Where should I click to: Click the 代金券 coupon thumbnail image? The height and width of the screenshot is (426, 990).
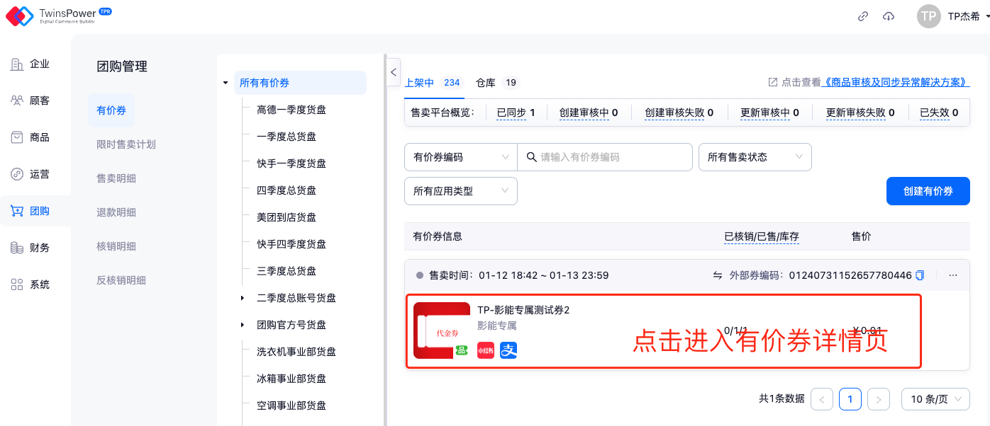[442, 330]
